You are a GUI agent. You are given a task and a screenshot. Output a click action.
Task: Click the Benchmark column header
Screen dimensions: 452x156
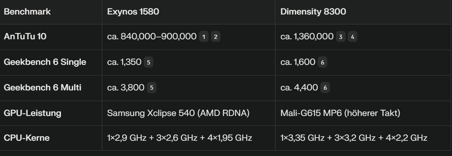[x=27, y=11]
